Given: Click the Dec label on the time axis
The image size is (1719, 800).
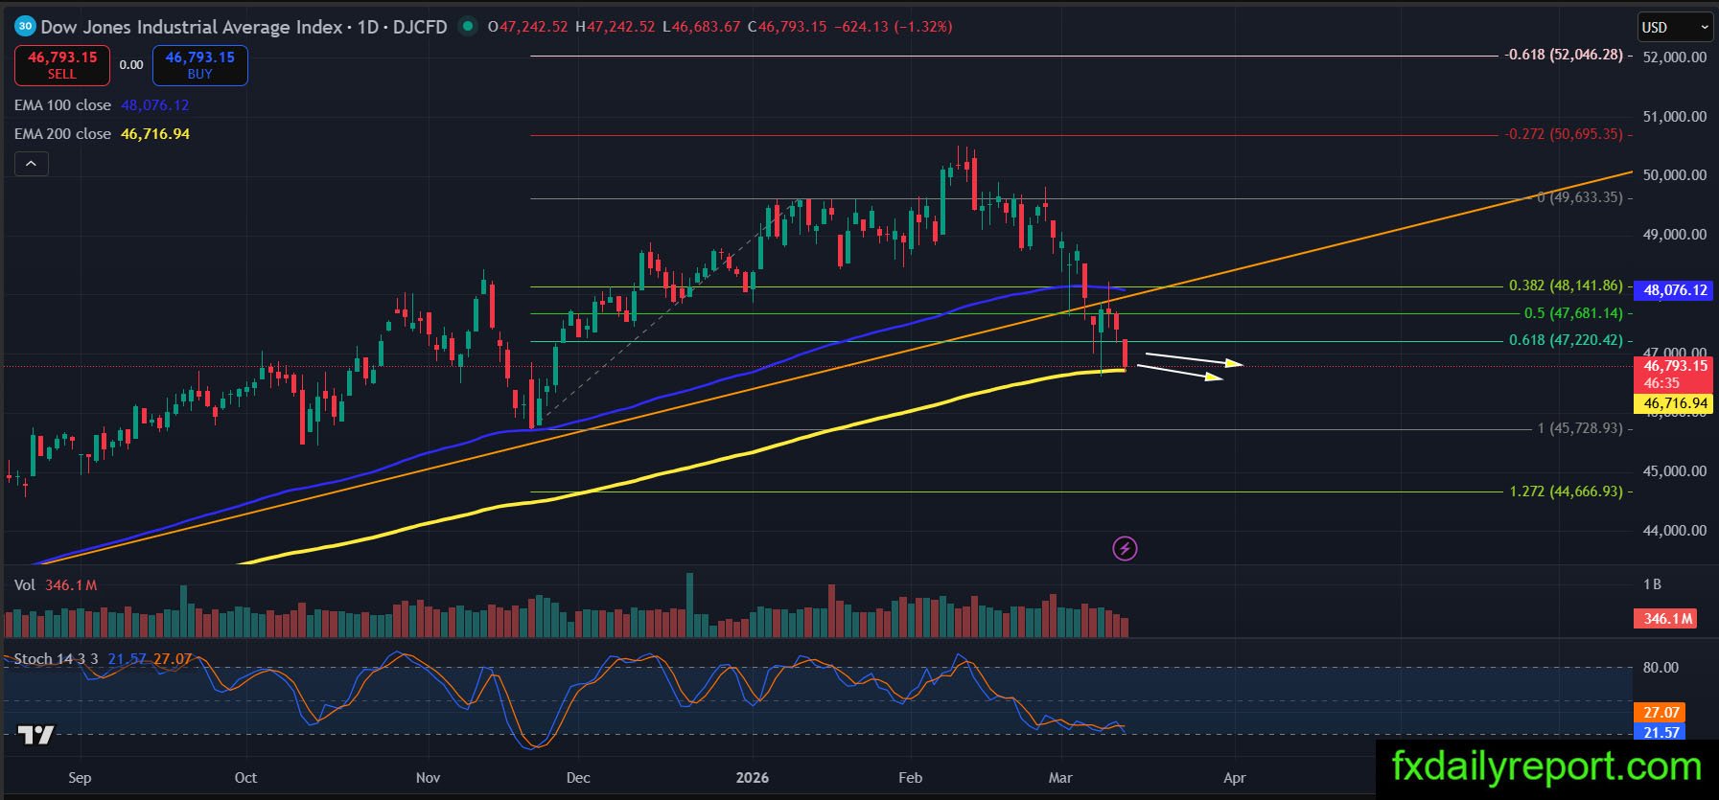Looking at the screenshot, I should coord(578,778).
